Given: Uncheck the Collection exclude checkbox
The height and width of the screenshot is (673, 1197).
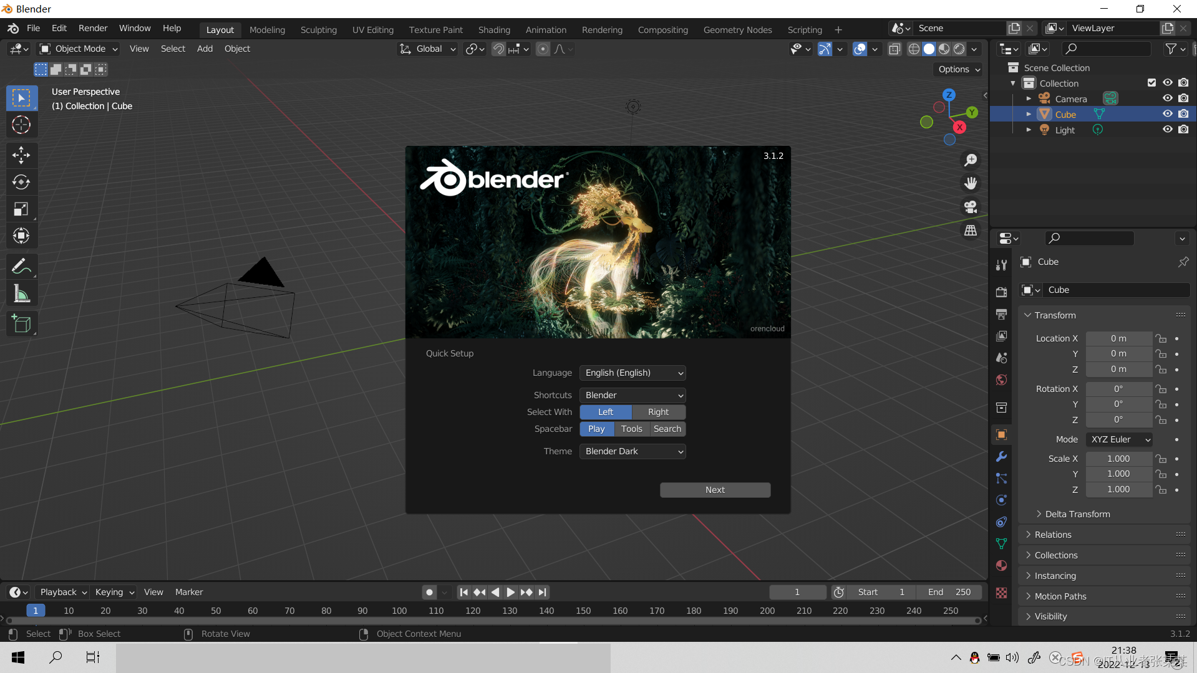Looking at the screenshot, I should coord(1151,83).
